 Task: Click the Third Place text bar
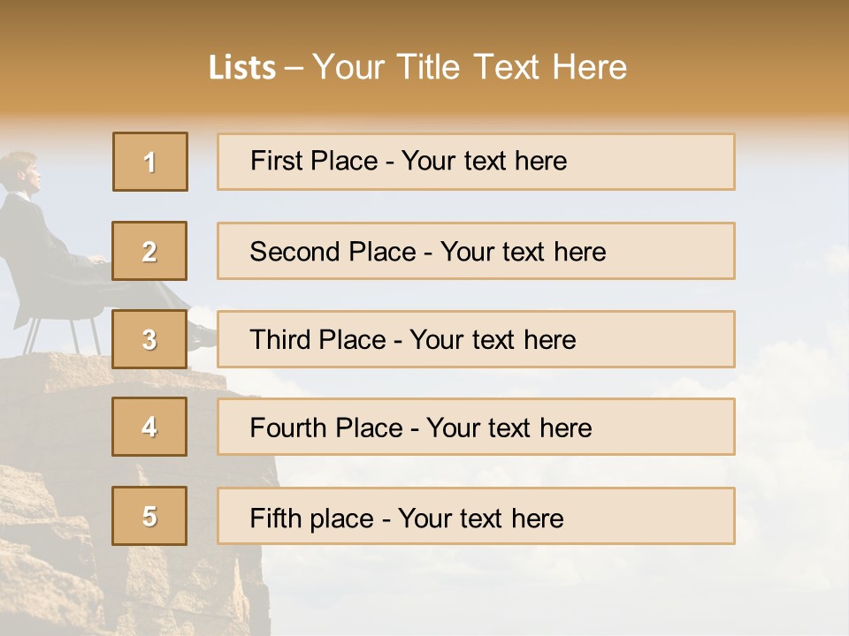click(476, 339)
